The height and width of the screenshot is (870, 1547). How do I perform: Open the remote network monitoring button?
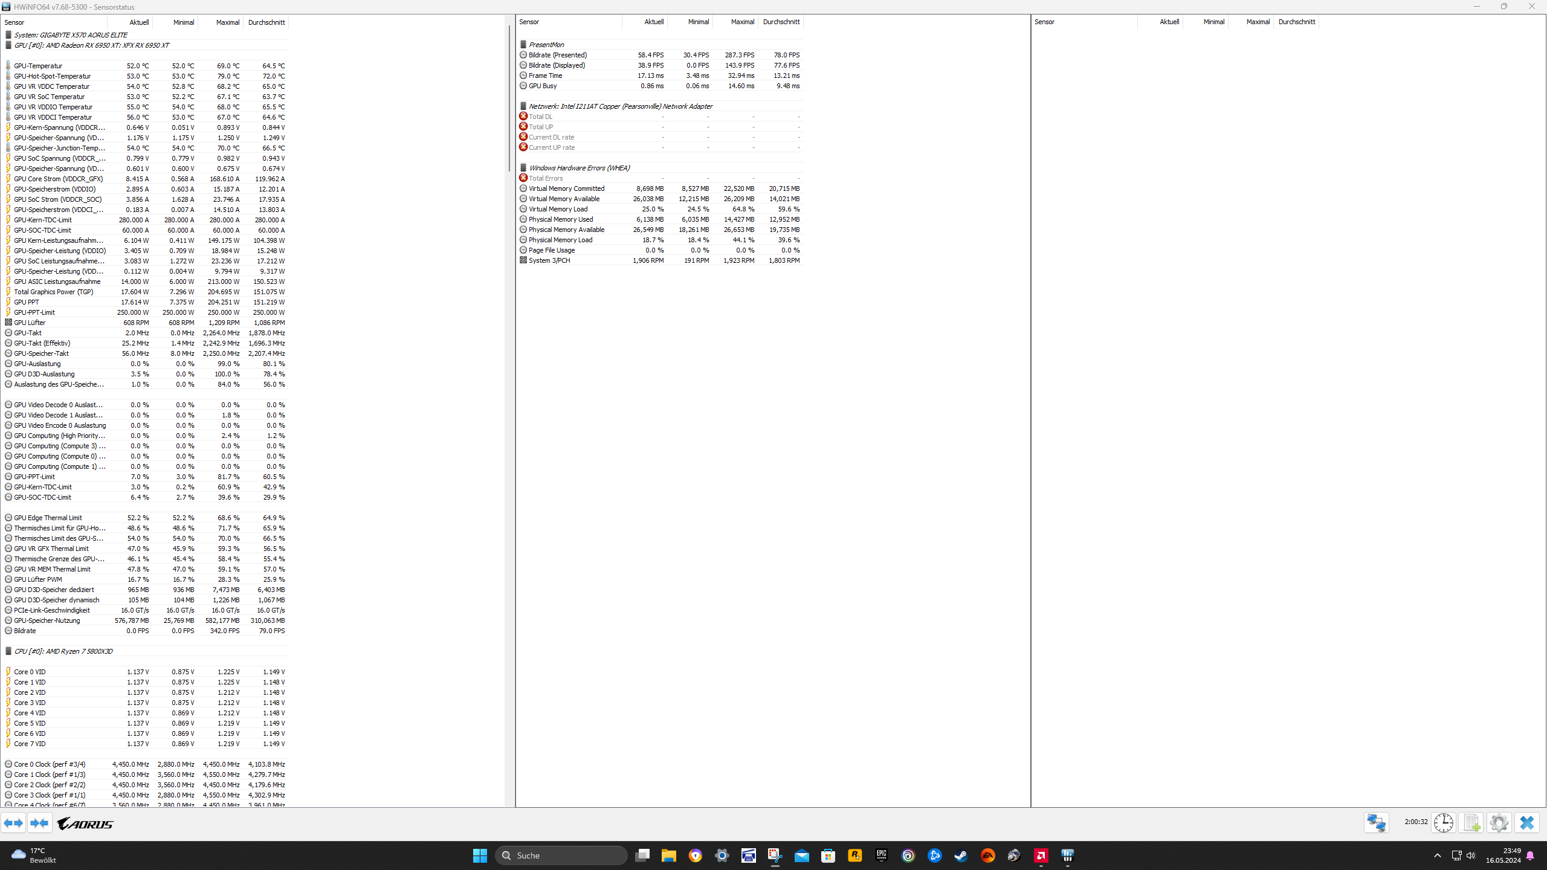(x=1376, y=823)
